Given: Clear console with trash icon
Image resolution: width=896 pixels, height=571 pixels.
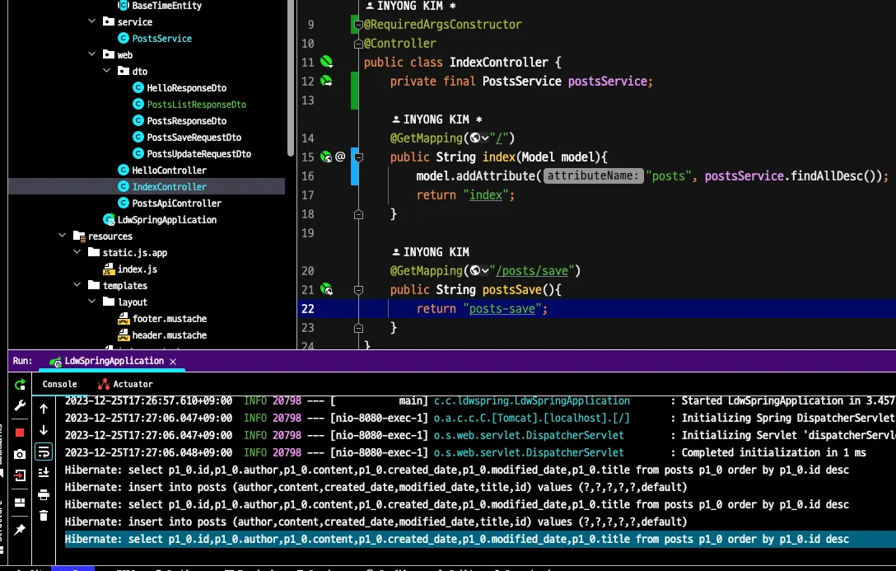Looking at the screenshot, I should tap(44, 516).
